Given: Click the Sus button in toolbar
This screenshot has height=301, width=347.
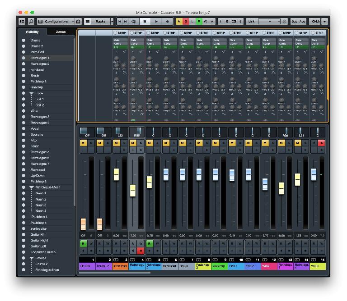Looking at the screenshot, I should coord(294,22).
